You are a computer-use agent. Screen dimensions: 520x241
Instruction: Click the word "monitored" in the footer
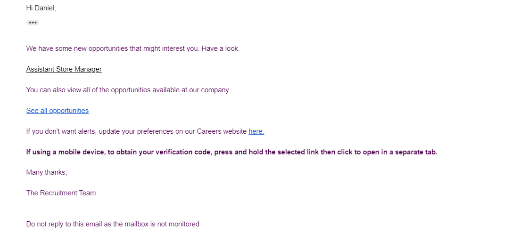point(184,224)
